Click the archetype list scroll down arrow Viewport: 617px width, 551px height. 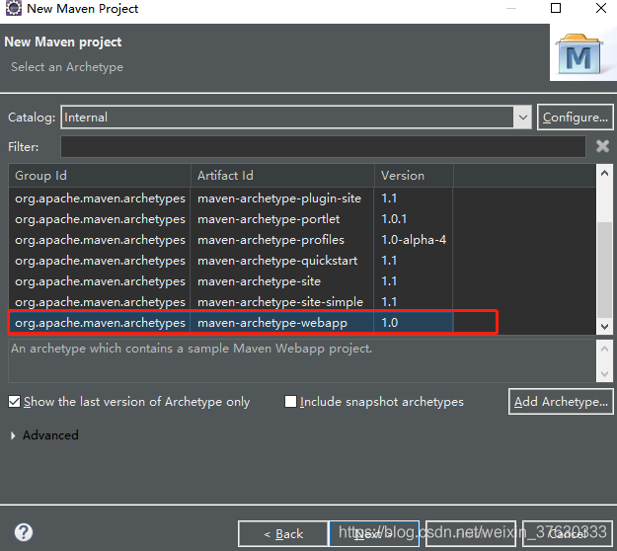pos(605,326)
